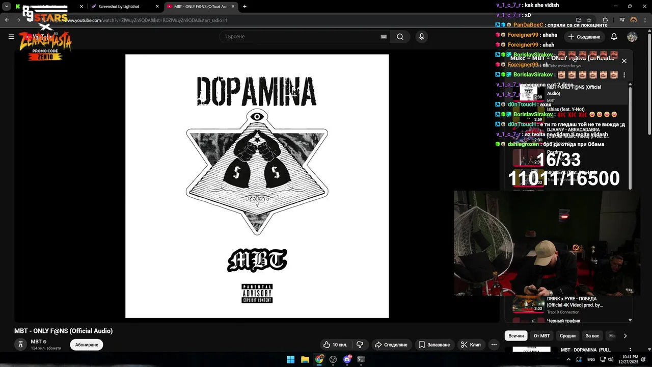
Task: Open the volume speaker tray icon
Action: (610, 359)
